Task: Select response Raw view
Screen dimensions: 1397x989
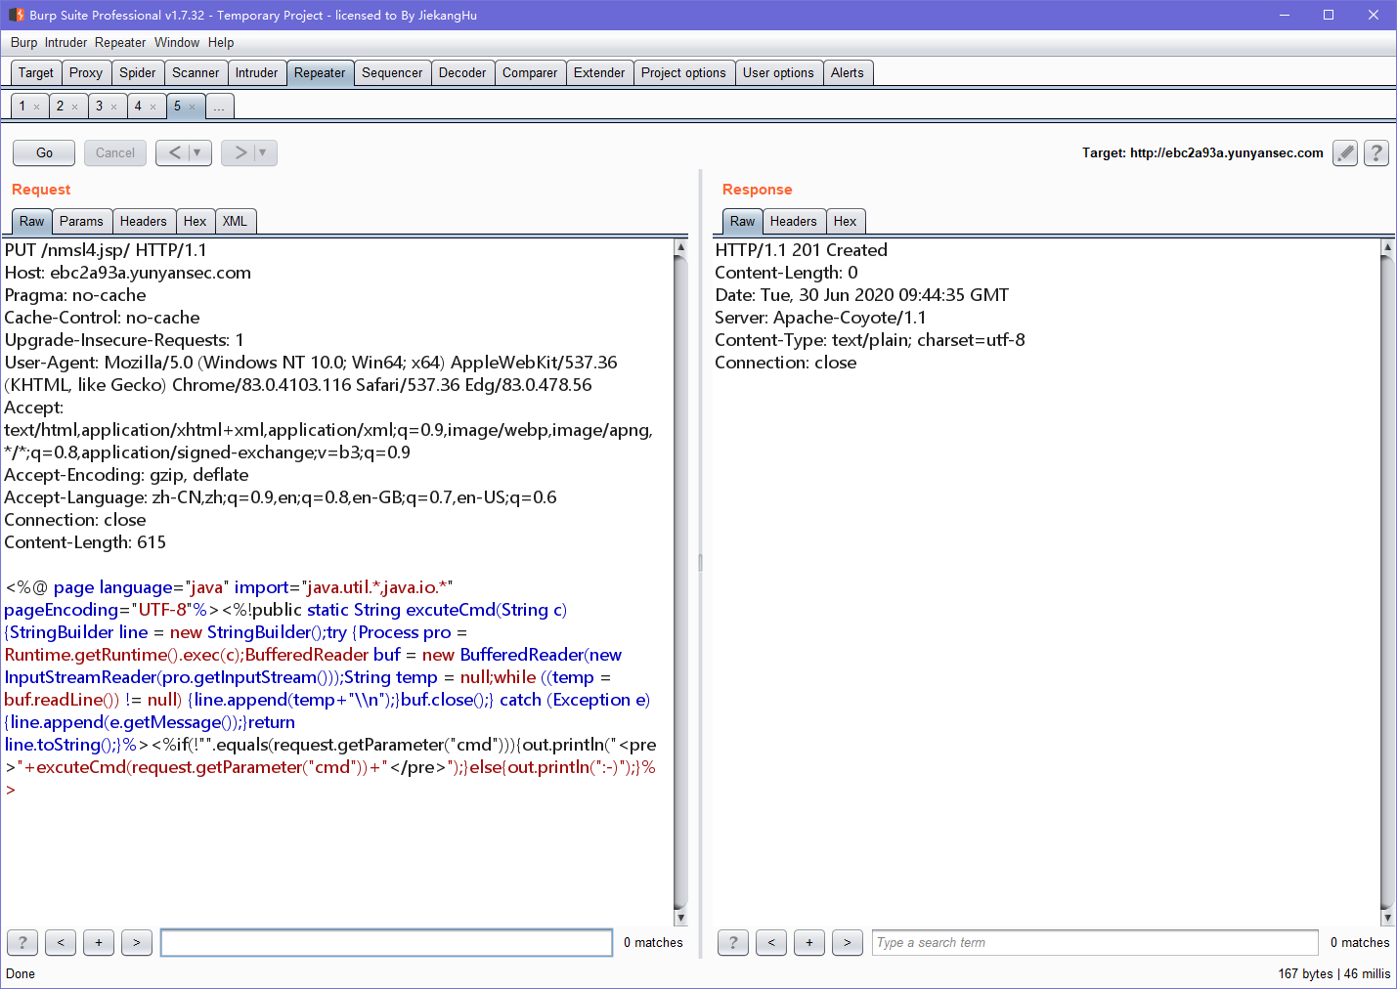Action: (743, 221)
